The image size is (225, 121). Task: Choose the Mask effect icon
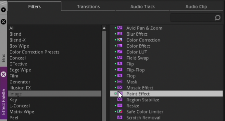pyautogui.click(x=120, y=82)
